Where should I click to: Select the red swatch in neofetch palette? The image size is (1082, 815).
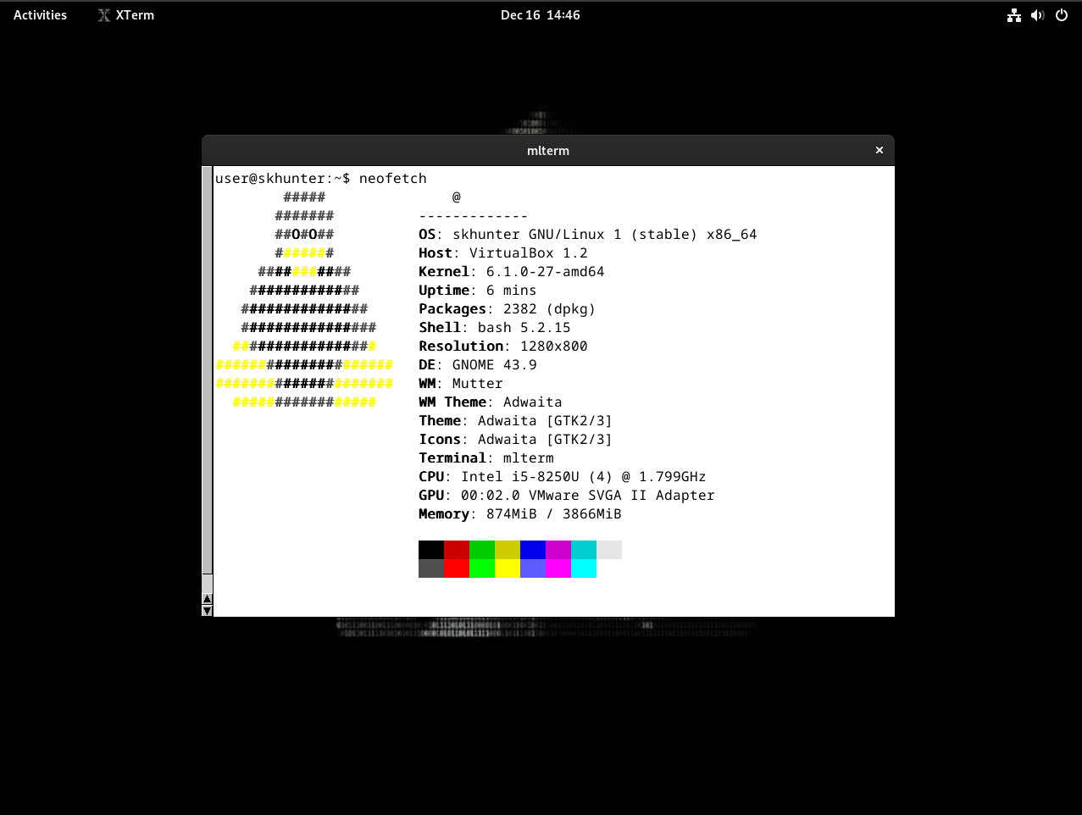[x=456, y=549]
